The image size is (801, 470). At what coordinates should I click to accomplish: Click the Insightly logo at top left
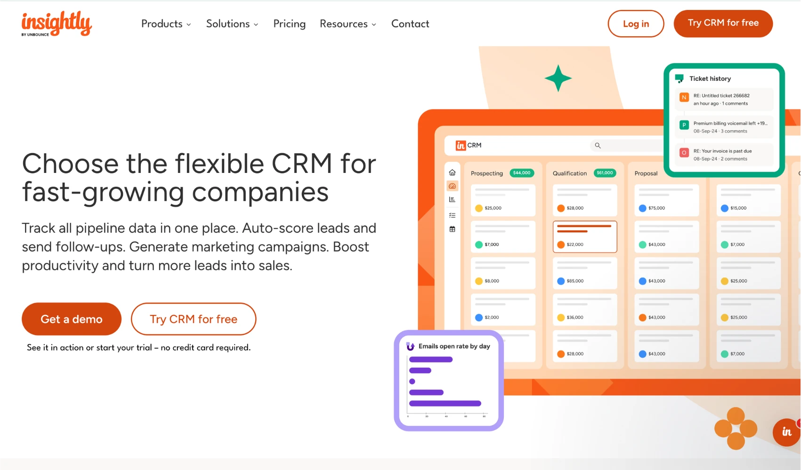(56, 23)
